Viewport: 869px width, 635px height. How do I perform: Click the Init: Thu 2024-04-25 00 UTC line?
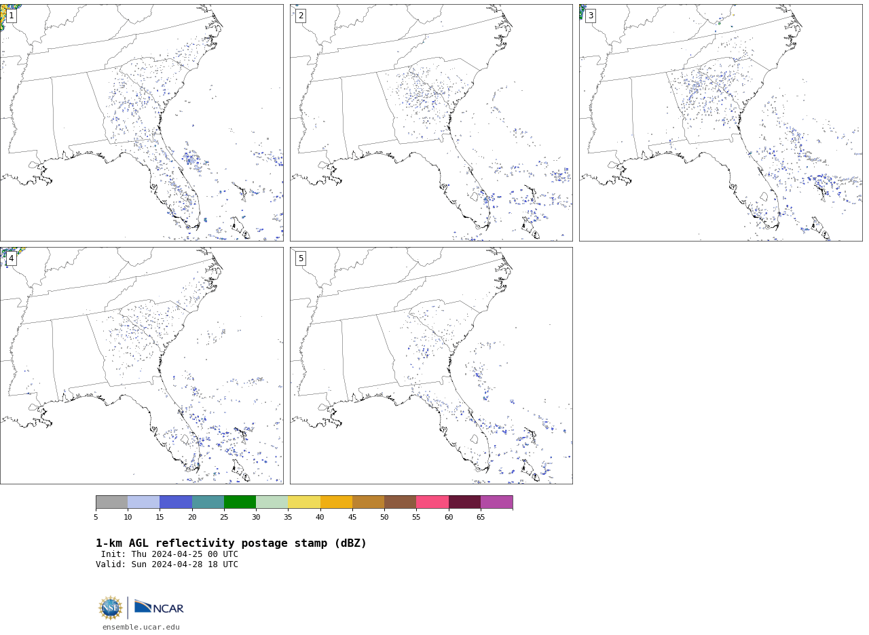tap(170, 554)
